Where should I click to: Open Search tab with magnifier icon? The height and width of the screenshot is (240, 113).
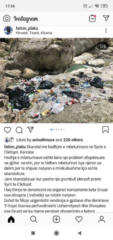pos(34,219)
